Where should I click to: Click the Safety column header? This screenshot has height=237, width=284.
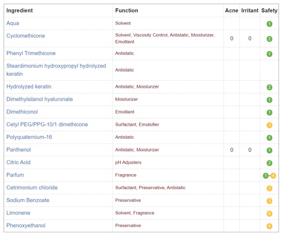pos(269,10)
